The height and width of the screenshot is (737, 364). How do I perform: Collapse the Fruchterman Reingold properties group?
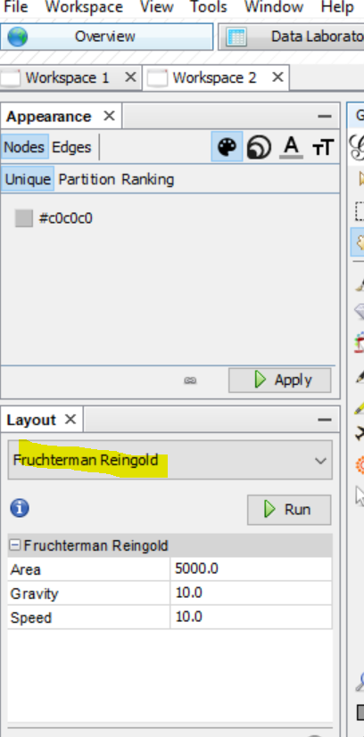15,545
